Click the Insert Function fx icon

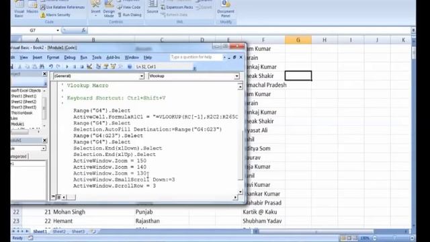click(x=83, y=30)
